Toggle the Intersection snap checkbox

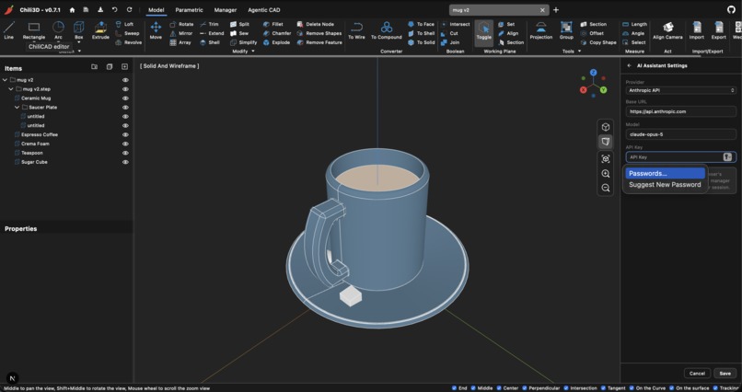565,388
